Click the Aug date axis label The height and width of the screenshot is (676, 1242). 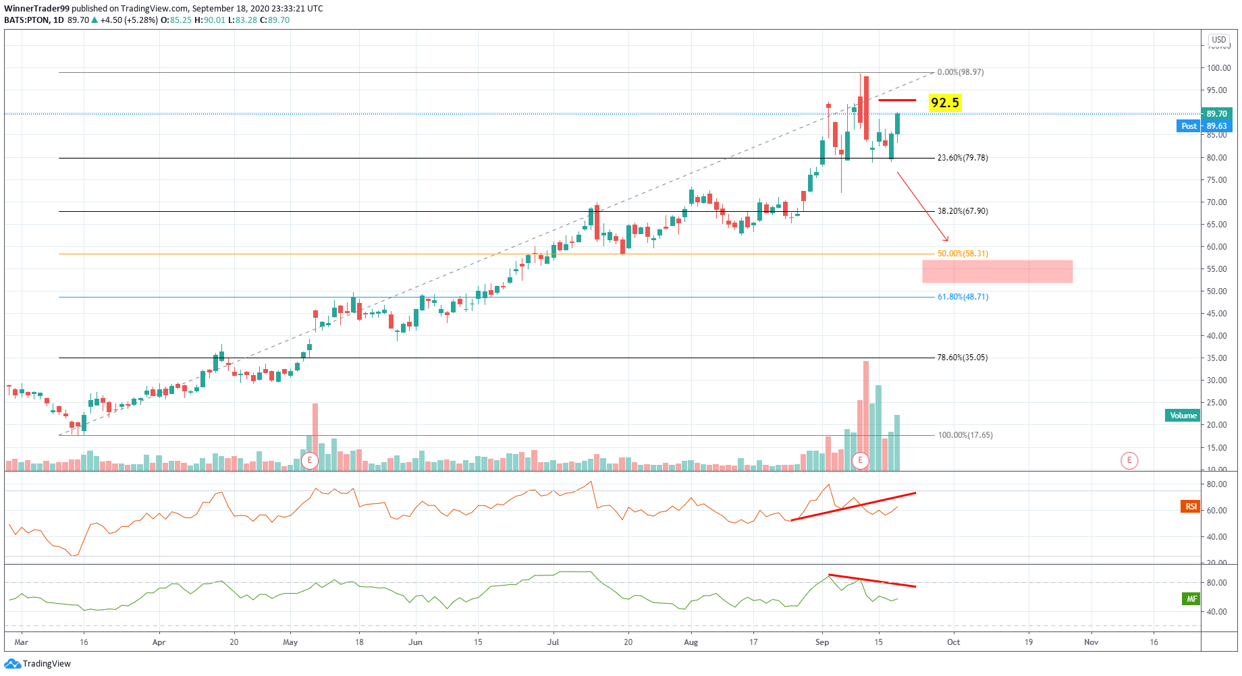(691, 642)
